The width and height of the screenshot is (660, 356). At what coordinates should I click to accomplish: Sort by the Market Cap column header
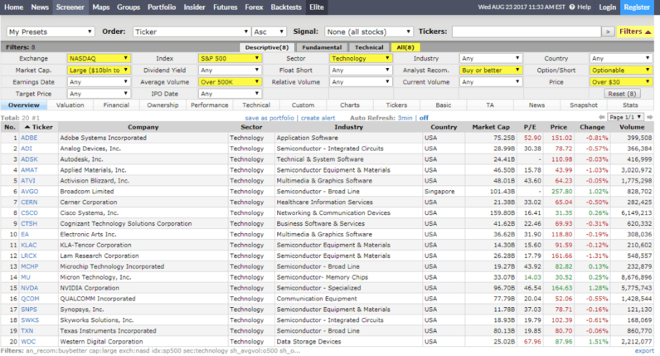(491, 127)
